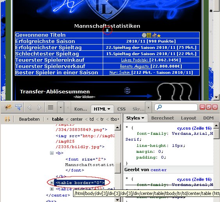
Task: Go forward with the right arrow
Action: [39, 107]
